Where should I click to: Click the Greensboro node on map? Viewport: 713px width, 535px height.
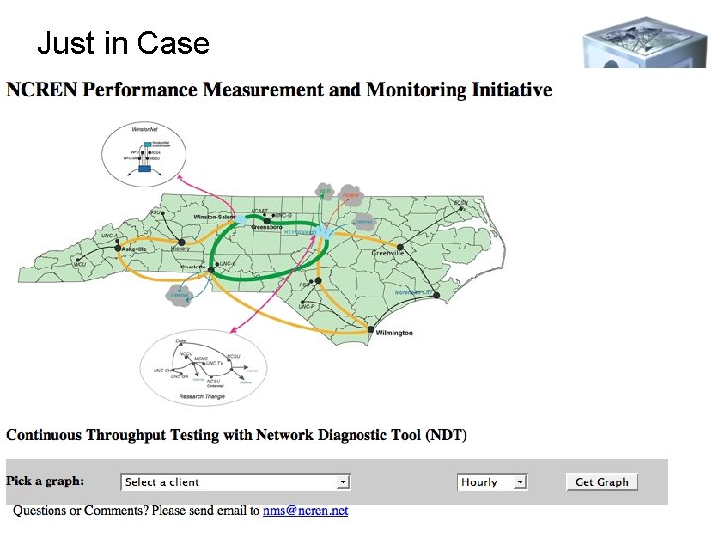[267, 221]
